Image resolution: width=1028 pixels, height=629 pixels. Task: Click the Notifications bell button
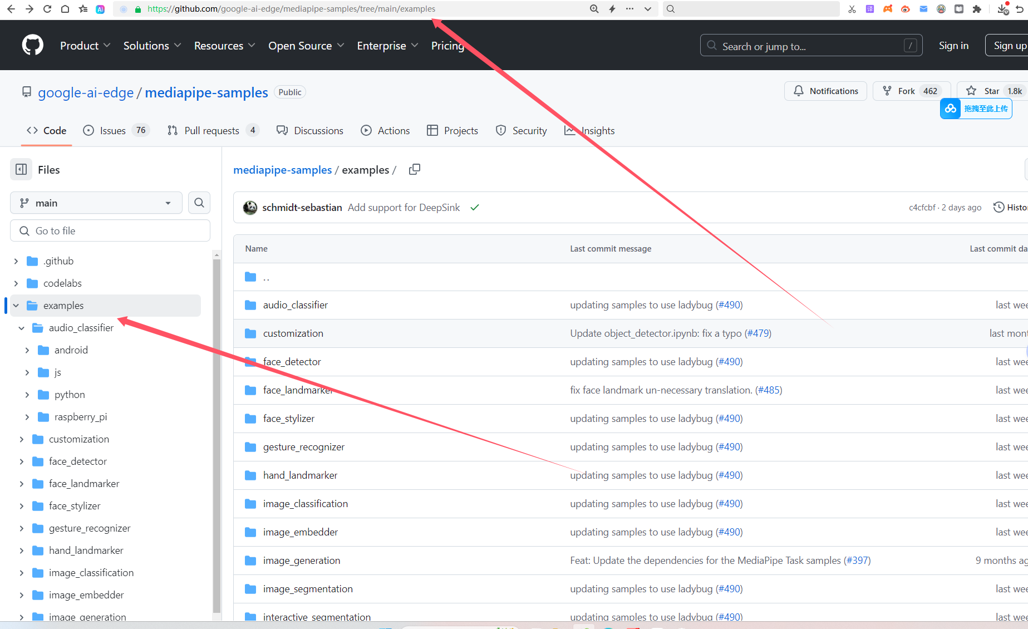coord(825,91)
